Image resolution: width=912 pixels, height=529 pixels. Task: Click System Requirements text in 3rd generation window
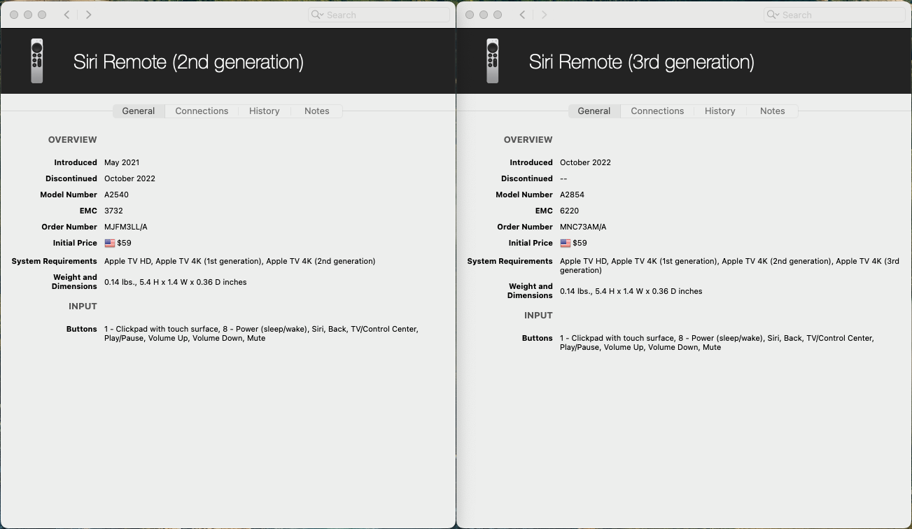pos(729,266)
